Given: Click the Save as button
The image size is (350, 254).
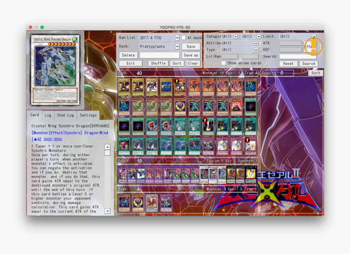Looking at the screenshot, I should pyautogui.click(x=191, y=55).
